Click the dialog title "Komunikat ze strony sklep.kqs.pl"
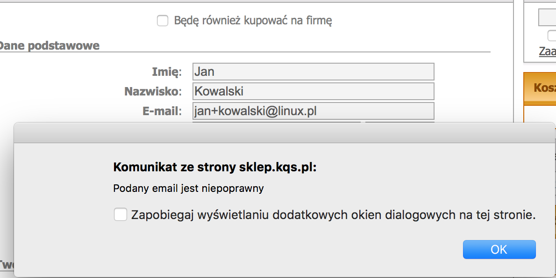The image size is (556, 278). tap(214, 167)
